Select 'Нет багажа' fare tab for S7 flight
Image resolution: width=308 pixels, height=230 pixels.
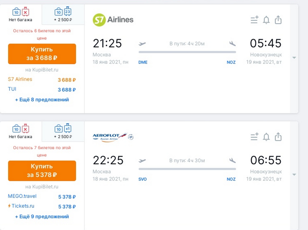click(x=21, y=15)
